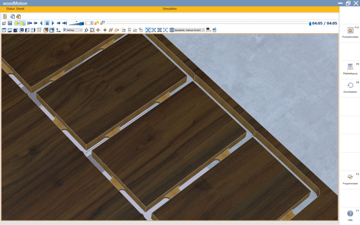Toggle the first yellow Pac-Man simulation mode
The width and height of the screenshot is (360, 225).
(x=17, y=23)
